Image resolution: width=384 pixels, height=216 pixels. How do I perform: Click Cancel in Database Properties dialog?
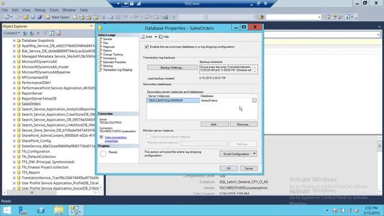[248, 168]
